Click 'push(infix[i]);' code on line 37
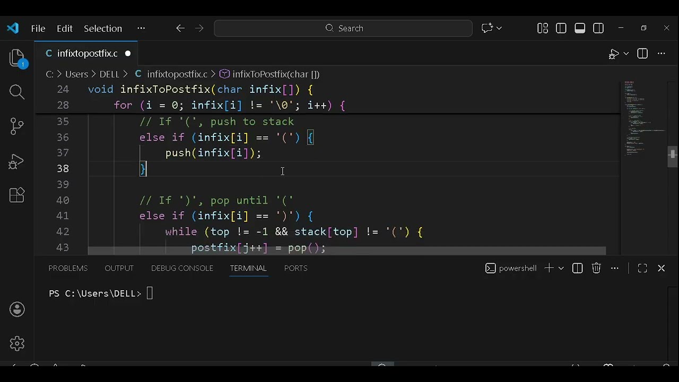The height and width of the screenshot is (382, 679). click(x=213, y=153)
